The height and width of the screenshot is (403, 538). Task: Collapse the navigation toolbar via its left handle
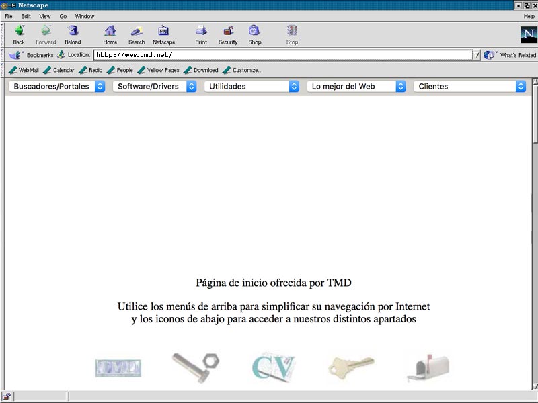click(x=3, y=35)
